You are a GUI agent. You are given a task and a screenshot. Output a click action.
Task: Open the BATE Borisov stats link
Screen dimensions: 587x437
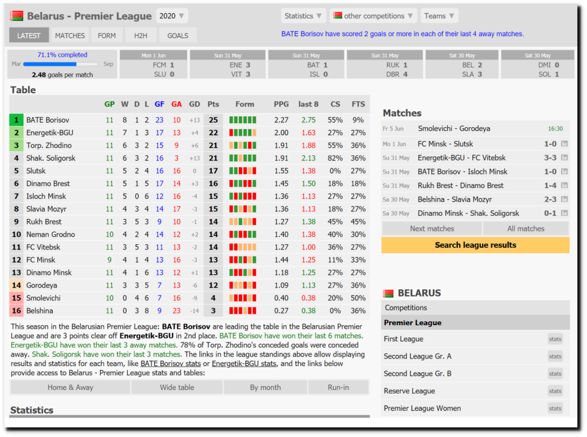coord(170,364)
